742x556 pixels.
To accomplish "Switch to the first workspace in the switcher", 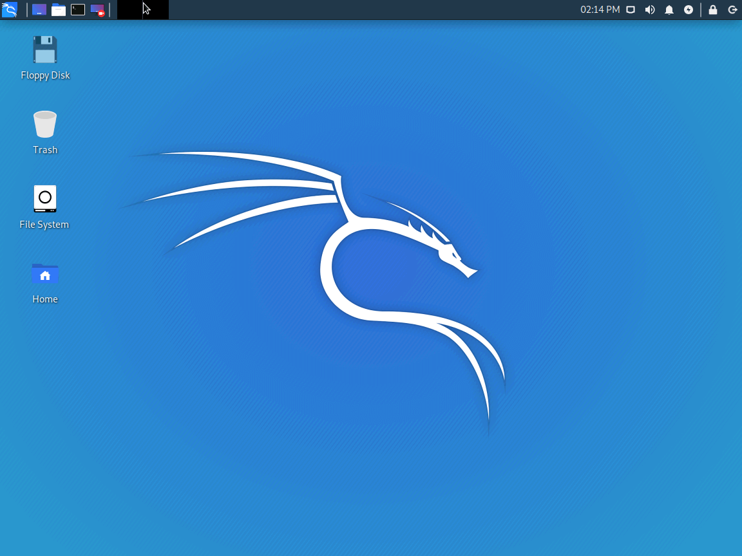I will tap(130, 10).
